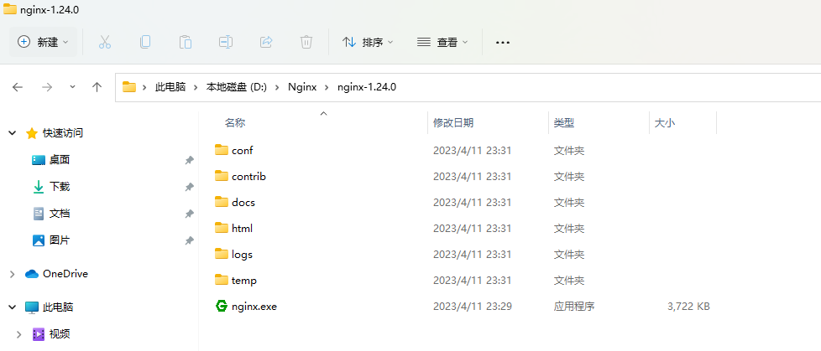The image size is (821, 351).
Task: Select the logs folder
Action: (242, 255)
